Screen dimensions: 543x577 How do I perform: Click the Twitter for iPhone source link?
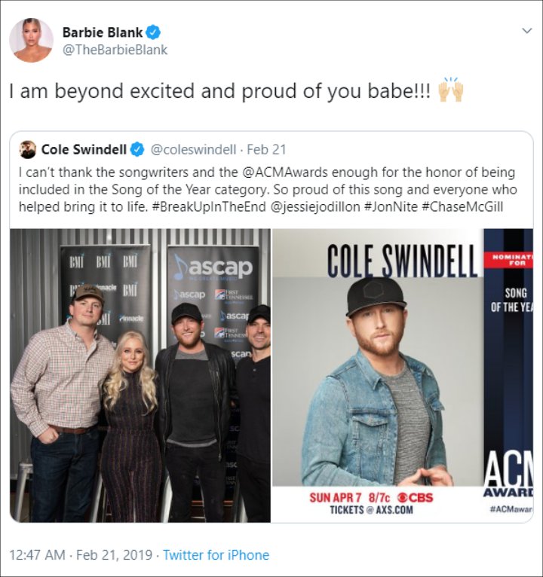click(x=216, y=555)
